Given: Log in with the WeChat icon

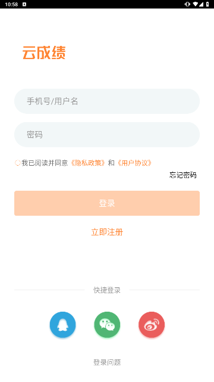Looking at the screenshot, I should pos(107,325).
